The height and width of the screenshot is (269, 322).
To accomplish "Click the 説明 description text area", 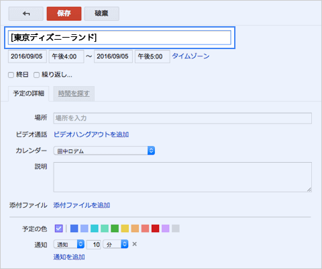I will [182, 177].
